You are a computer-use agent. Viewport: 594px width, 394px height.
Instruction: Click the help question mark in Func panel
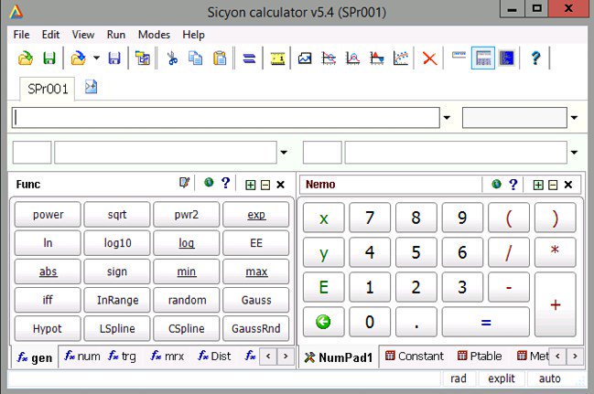pos(225,183)
